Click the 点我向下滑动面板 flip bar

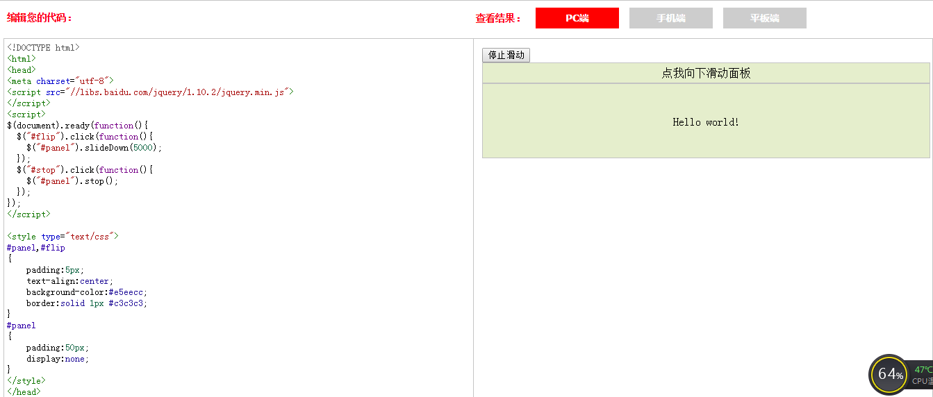706,73
